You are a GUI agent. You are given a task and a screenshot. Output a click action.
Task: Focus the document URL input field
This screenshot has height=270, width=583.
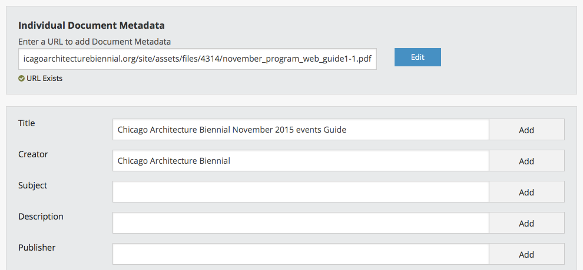[x=197, y=59]
